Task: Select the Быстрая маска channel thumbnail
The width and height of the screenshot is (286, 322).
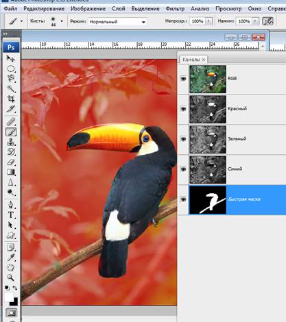Action: (x=208, y=200)
